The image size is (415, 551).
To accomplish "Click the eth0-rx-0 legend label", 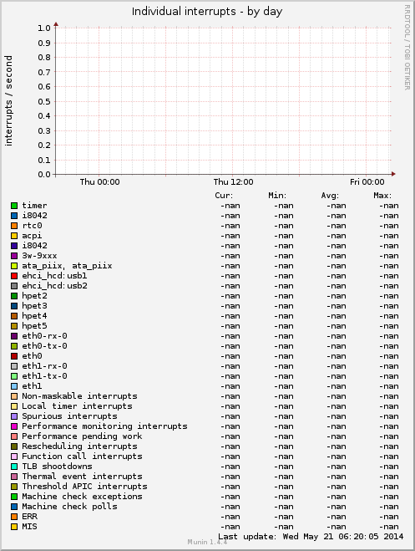I will click(x=44, y=336).
